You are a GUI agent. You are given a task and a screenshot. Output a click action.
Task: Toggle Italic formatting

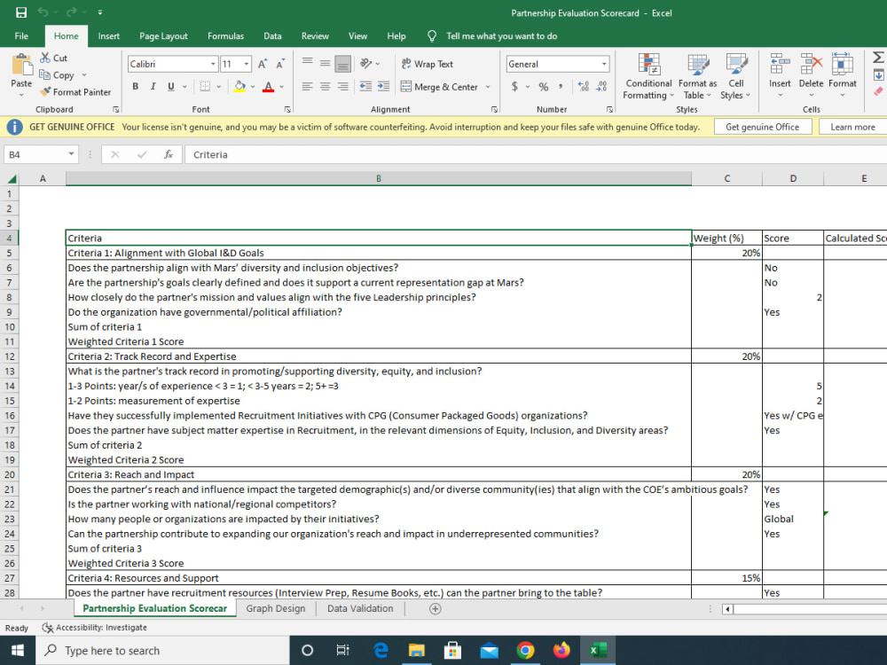[x=153, y=87]
